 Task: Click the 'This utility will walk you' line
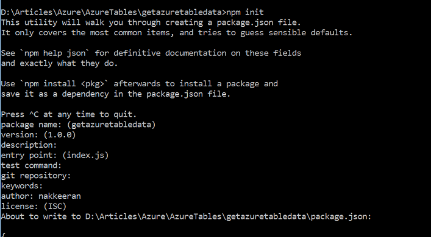[151, 22]
